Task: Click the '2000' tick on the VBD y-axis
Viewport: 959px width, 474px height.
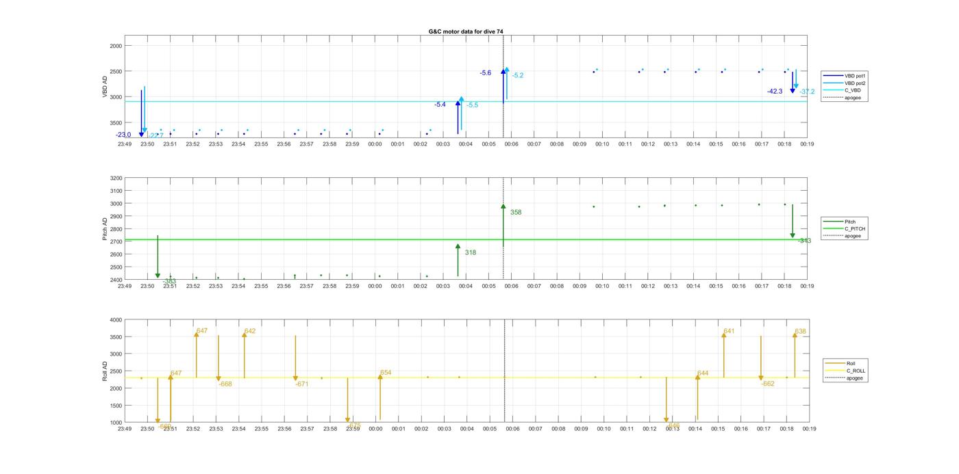Action: (116, 46)
